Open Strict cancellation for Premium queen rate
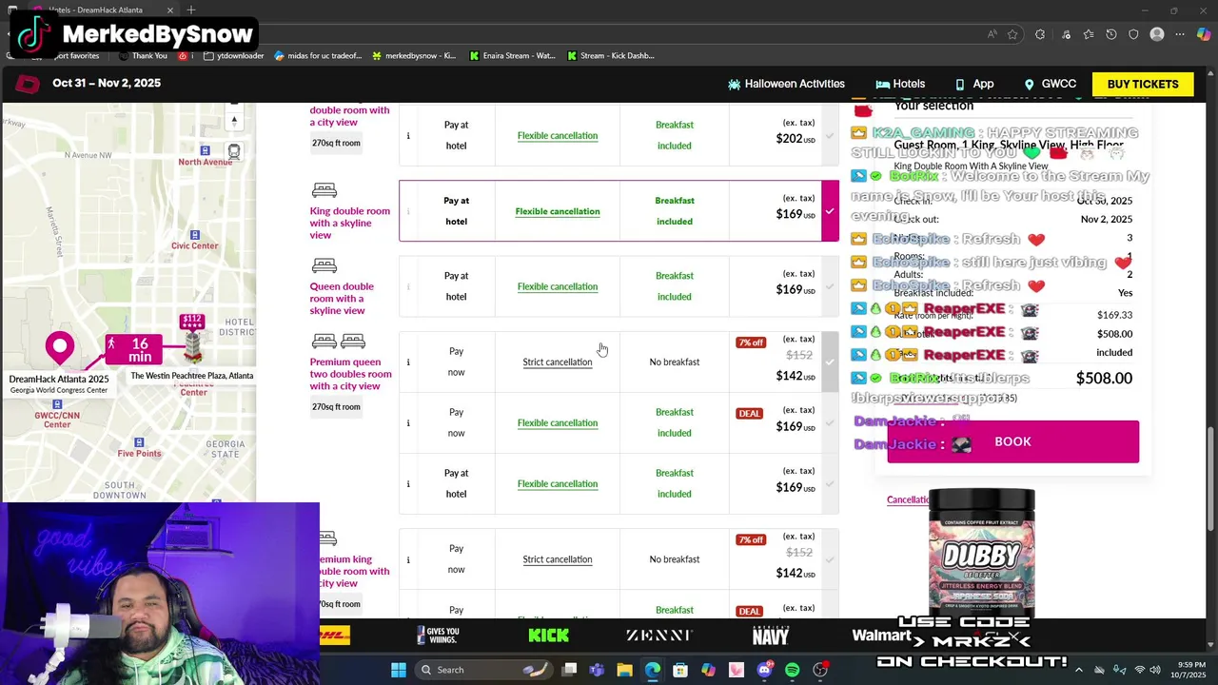 click(x=558, y=362)
